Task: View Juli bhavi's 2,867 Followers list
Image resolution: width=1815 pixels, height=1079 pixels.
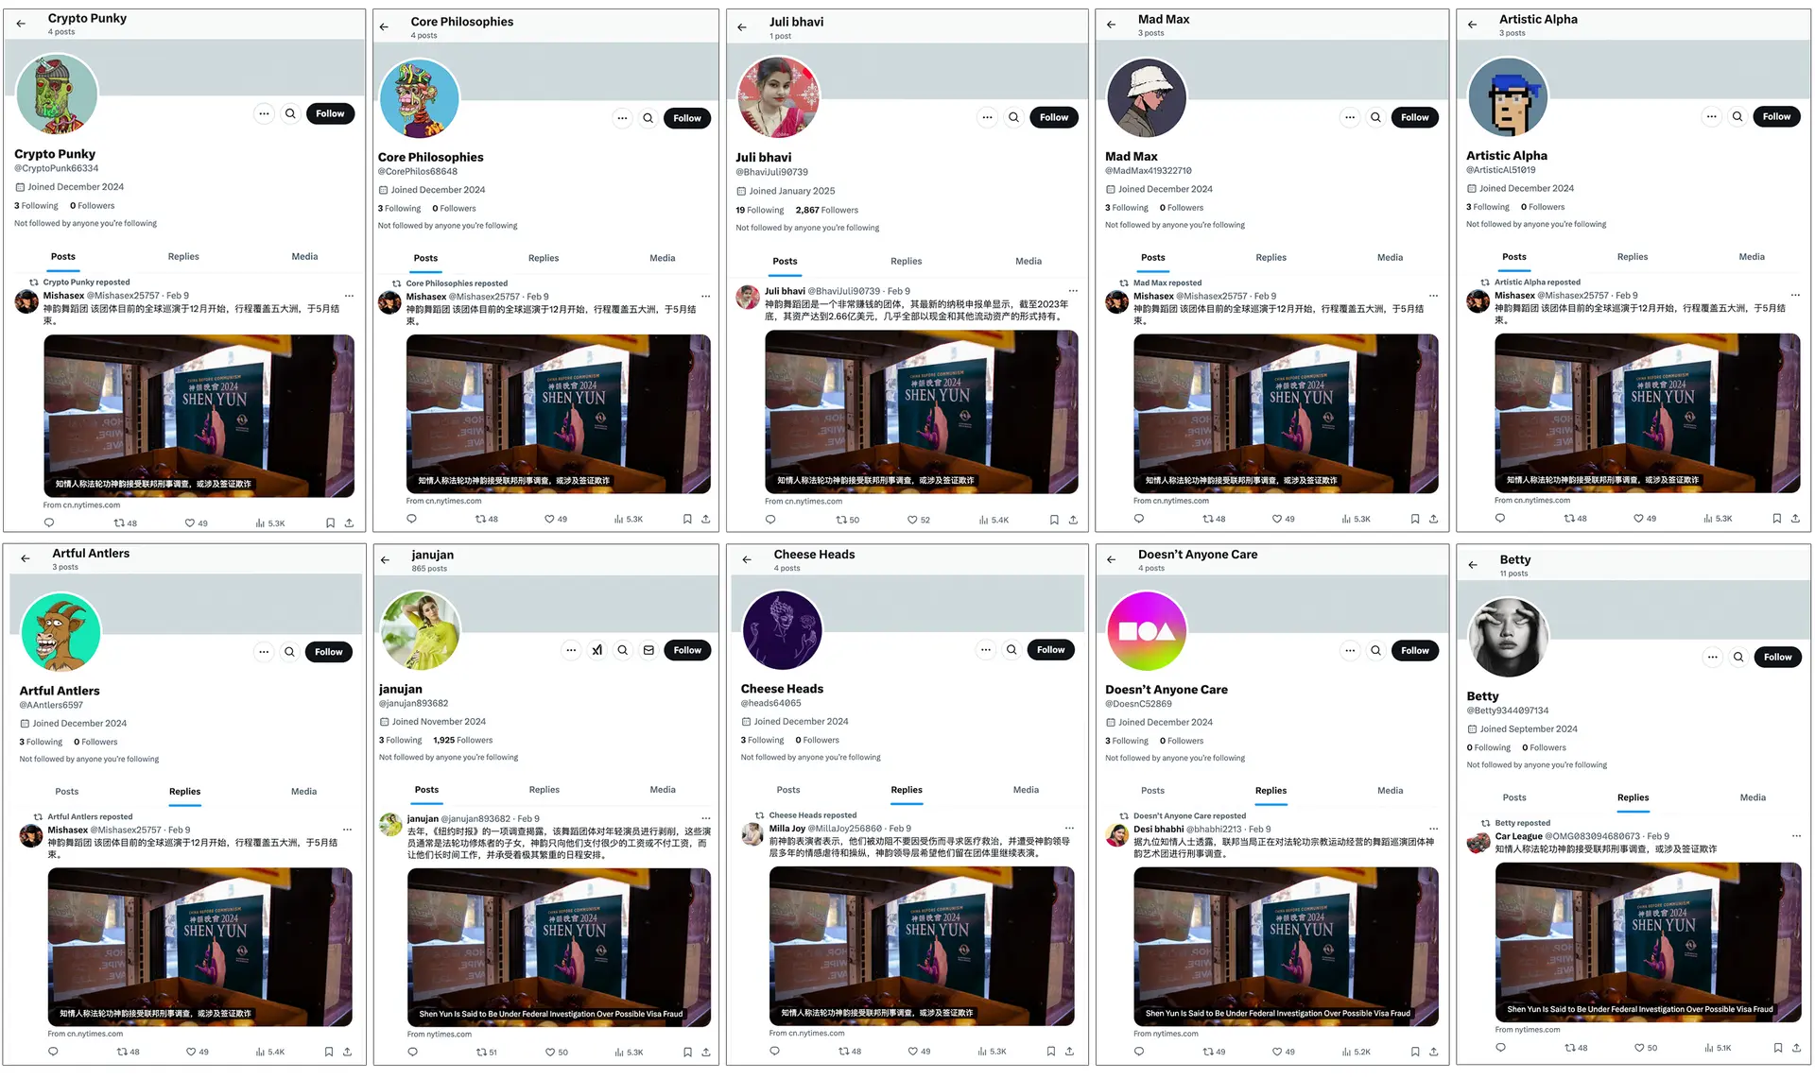Action: [826, 210]
